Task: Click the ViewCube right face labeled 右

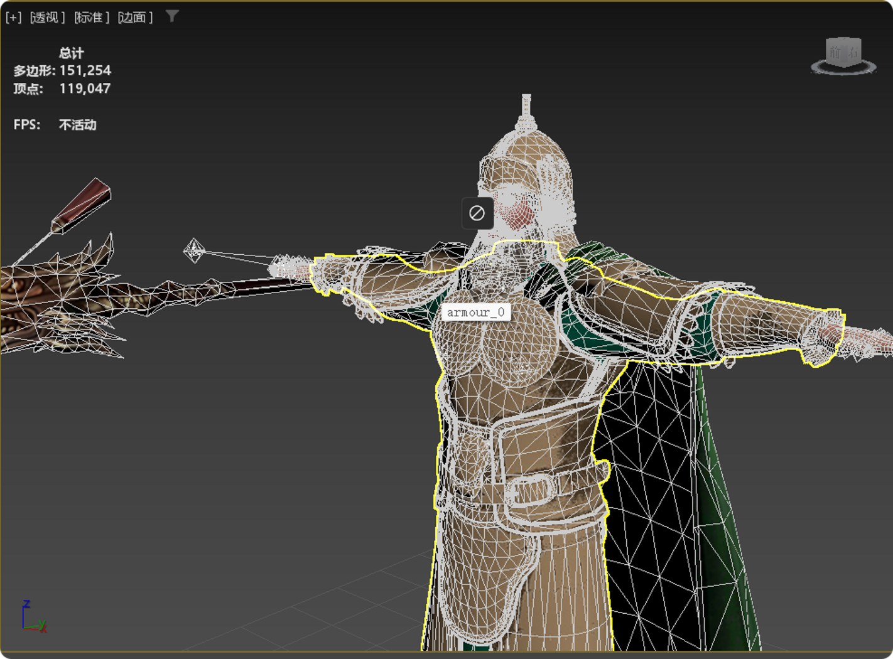Action: (853, 52)
